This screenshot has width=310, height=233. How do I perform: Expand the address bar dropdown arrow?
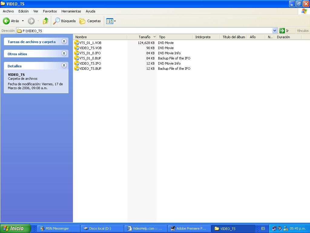pos(275,31)
